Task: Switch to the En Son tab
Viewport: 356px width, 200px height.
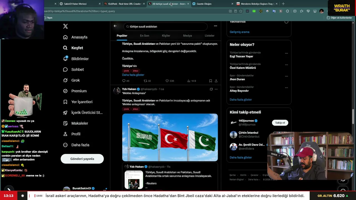Action: pos(144,36)
